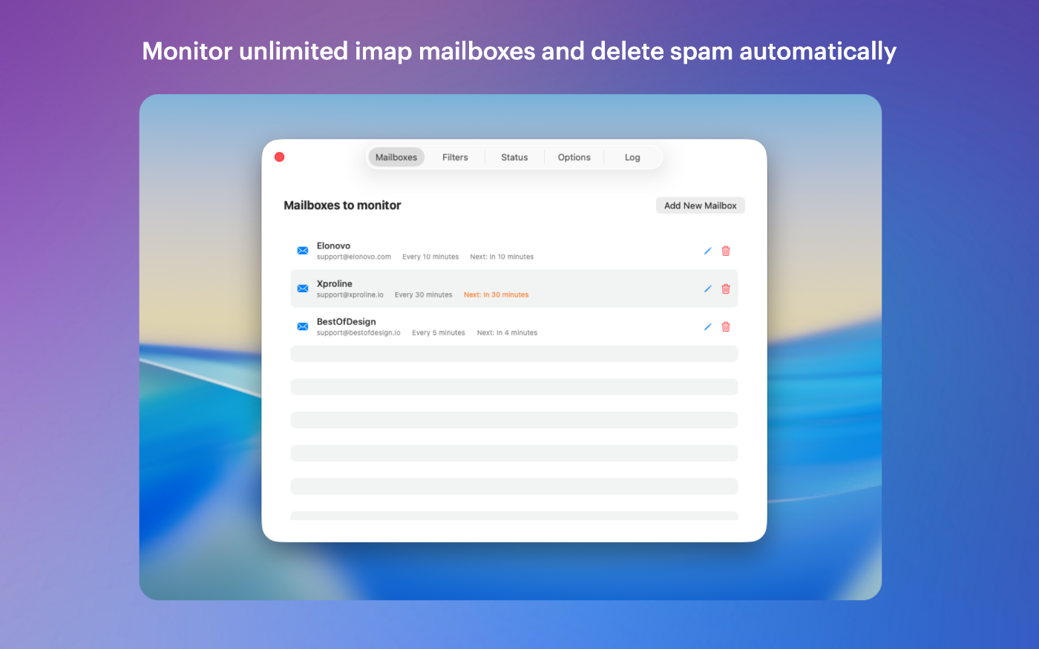The height and width of the screenshot is (649, 1039).
Task: Click the support@elonovo.com email address
Action: tap(354, 257)
